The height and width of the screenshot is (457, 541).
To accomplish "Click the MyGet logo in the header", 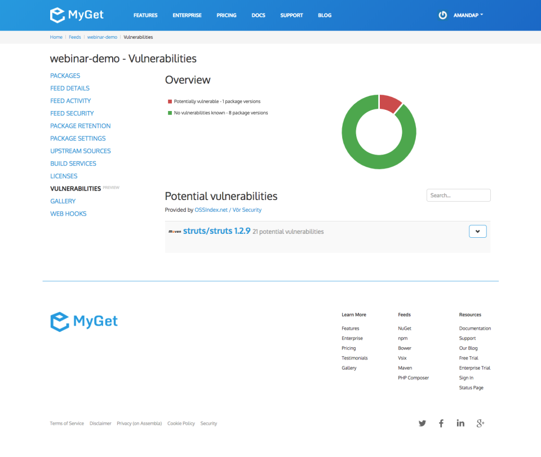I will [76, 15].
